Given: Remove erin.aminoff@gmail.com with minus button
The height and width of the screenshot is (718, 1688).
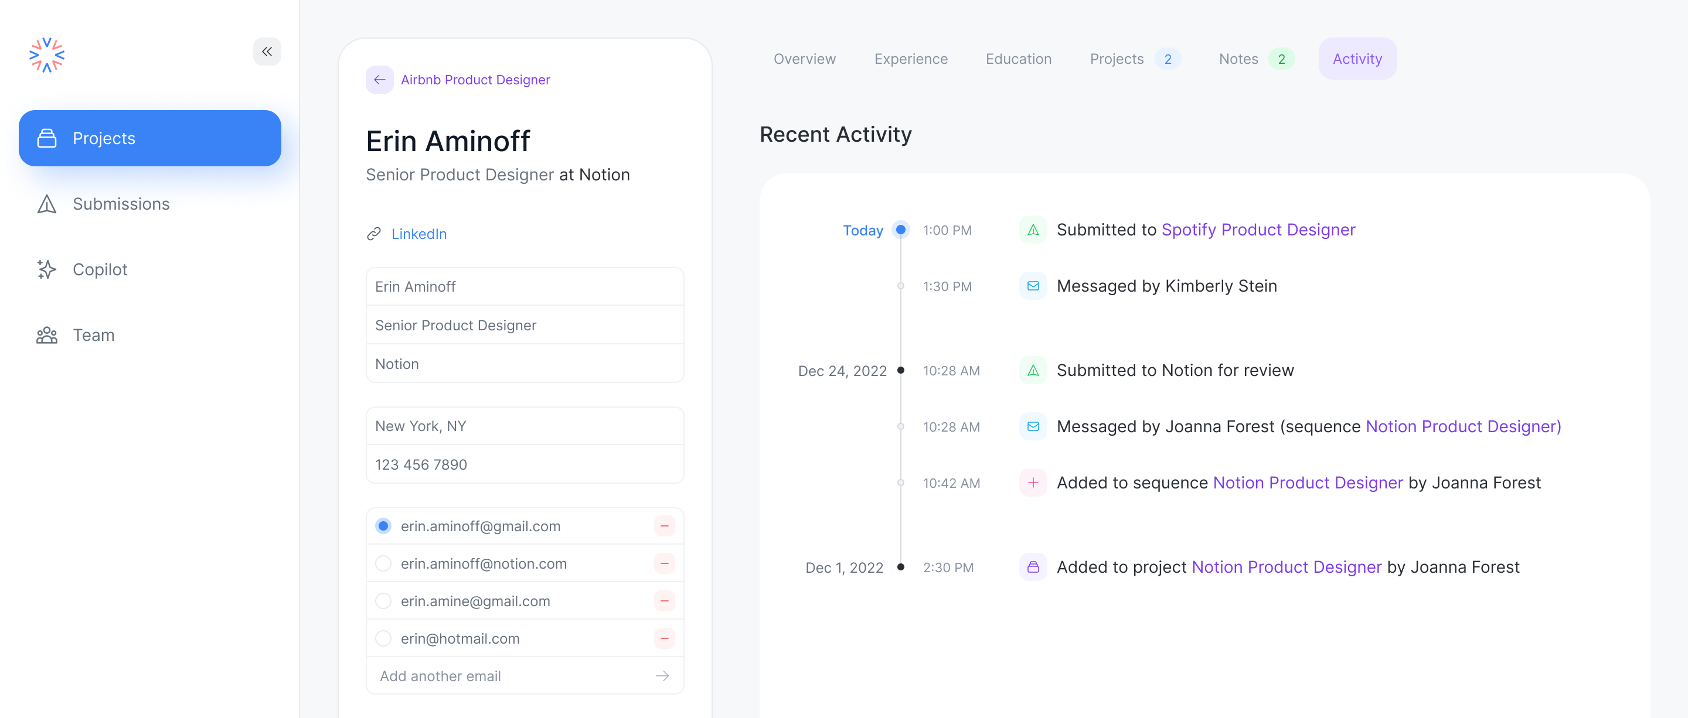Looking at the screenshot, I should (664, 526).
